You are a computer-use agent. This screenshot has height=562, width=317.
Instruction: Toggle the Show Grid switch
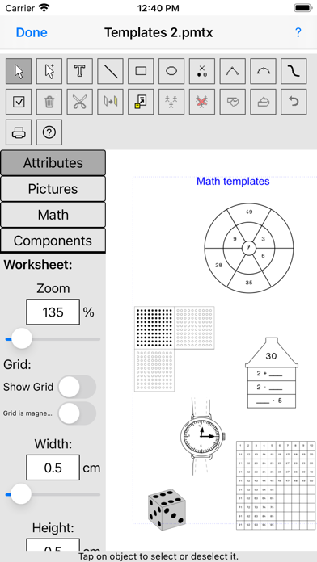[x=77, y=387]
